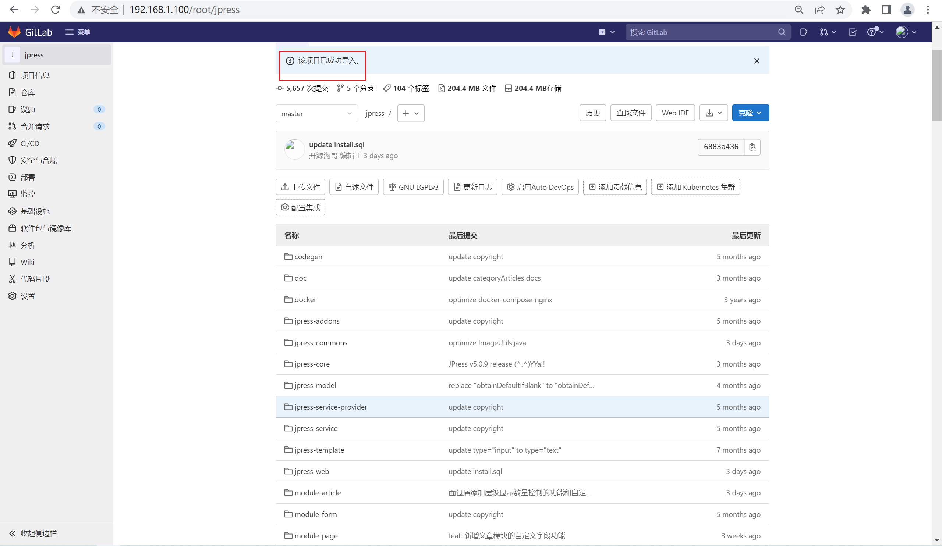Click the 搜索 GitLab search field
The width and height of the screenshot is (942, 546).
tap(708, 32)
